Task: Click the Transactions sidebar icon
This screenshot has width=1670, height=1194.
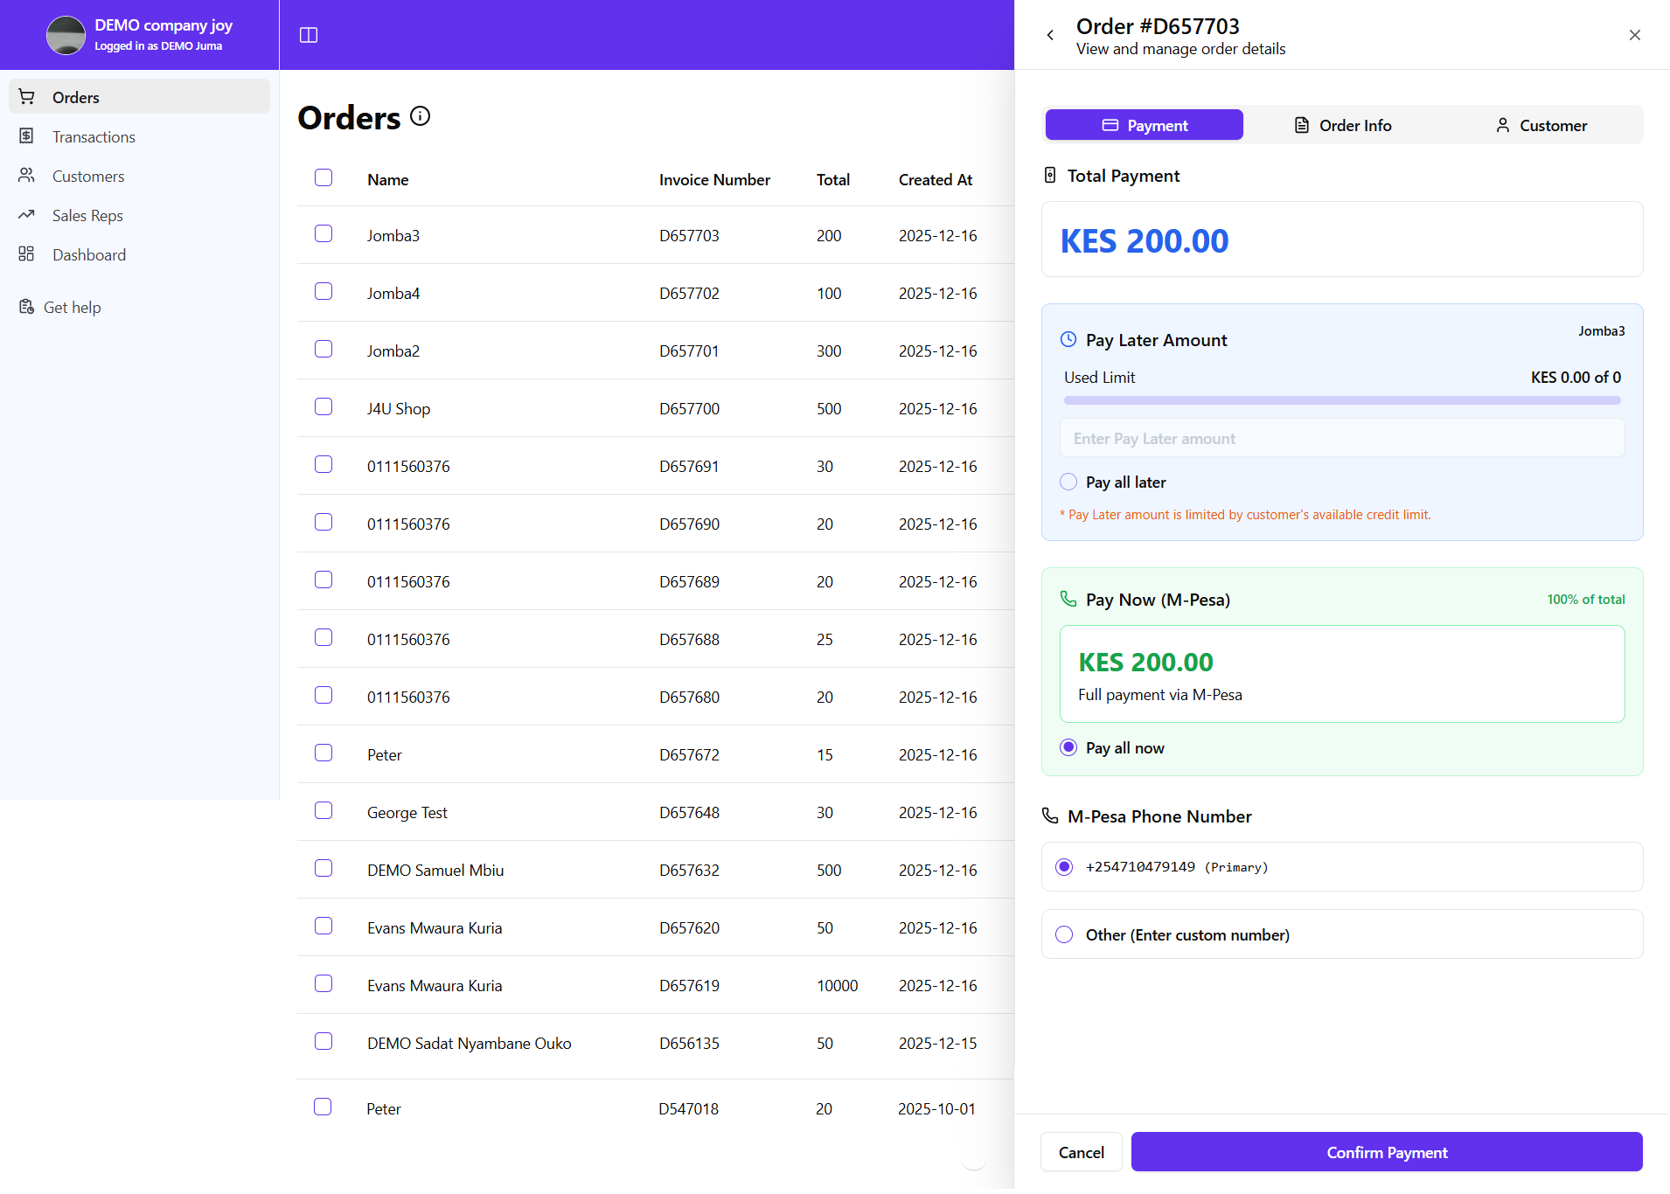Action: (26, 136)
